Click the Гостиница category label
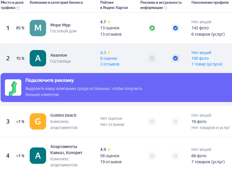This screenshot has width=232, height=171. 60,61
